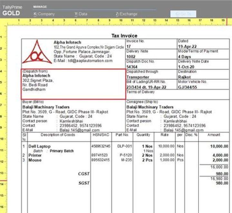Image resolution: width=232 pixels, height=213 pixels.
Task: Click the red margin marker on top ruler
Action: (x=227, y=22)
